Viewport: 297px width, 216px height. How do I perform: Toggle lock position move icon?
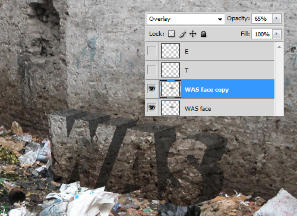[192, 34]
